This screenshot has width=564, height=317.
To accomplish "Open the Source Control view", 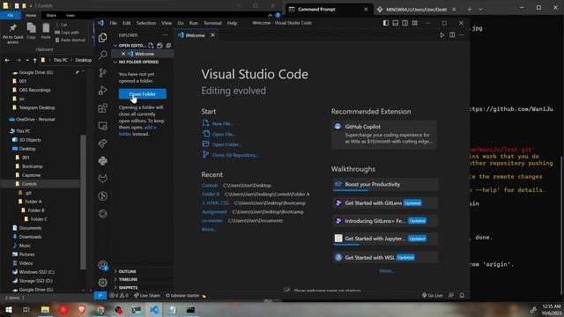I will point(103,72).
